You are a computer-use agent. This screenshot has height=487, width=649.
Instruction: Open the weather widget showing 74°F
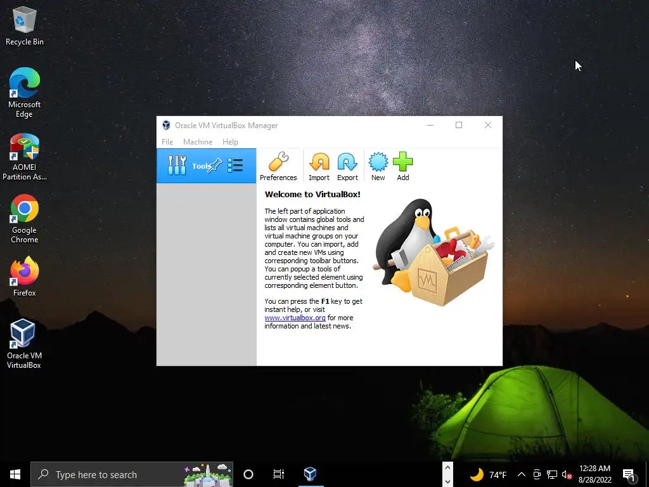tap(489, 474)
